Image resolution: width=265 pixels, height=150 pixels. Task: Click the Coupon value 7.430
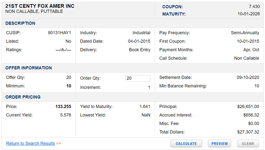[x=254, y=7]
